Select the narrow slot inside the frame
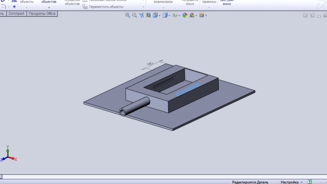The image size is (327, 184). tap(165, 82)
